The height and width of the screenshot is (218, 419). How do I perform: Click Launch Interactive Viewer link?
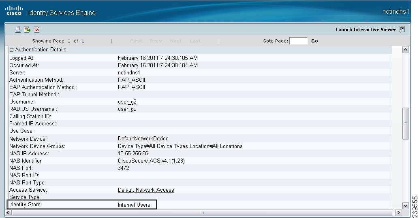(366, 30)
